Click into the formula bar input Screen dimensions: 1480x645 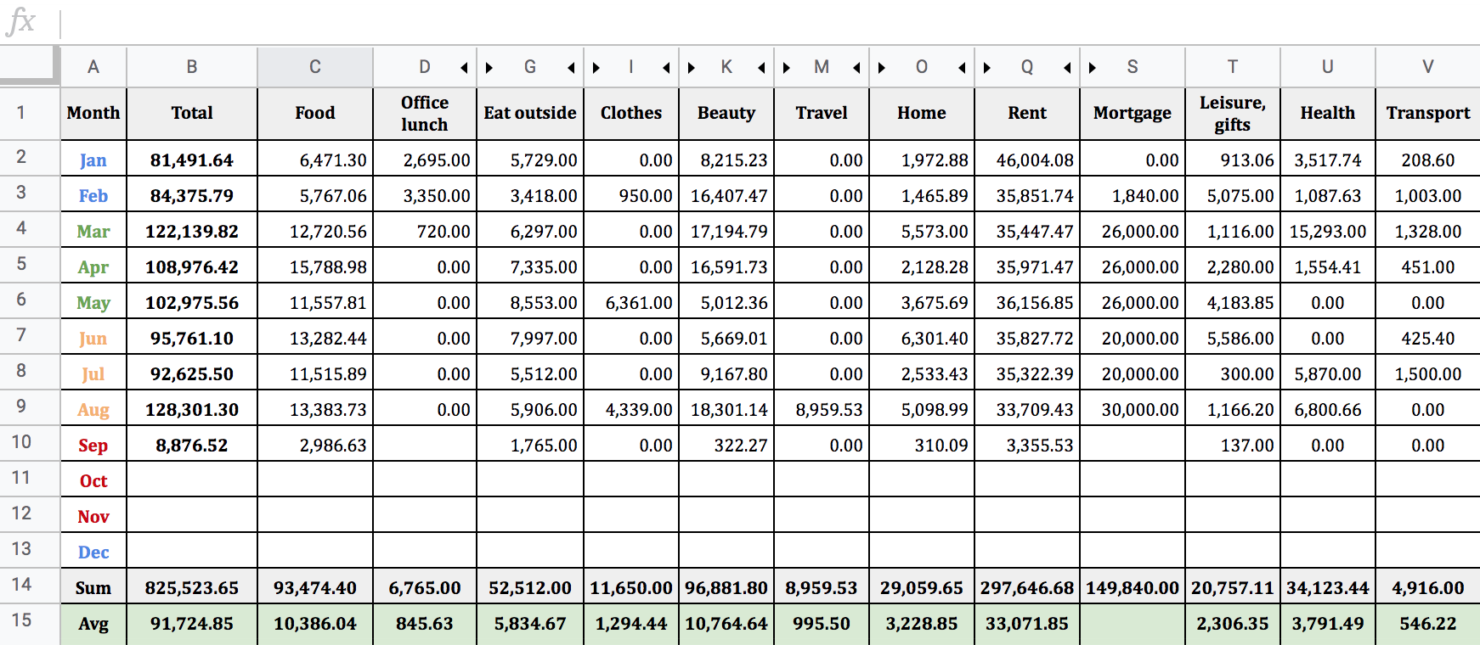click(x=769, y=22)
